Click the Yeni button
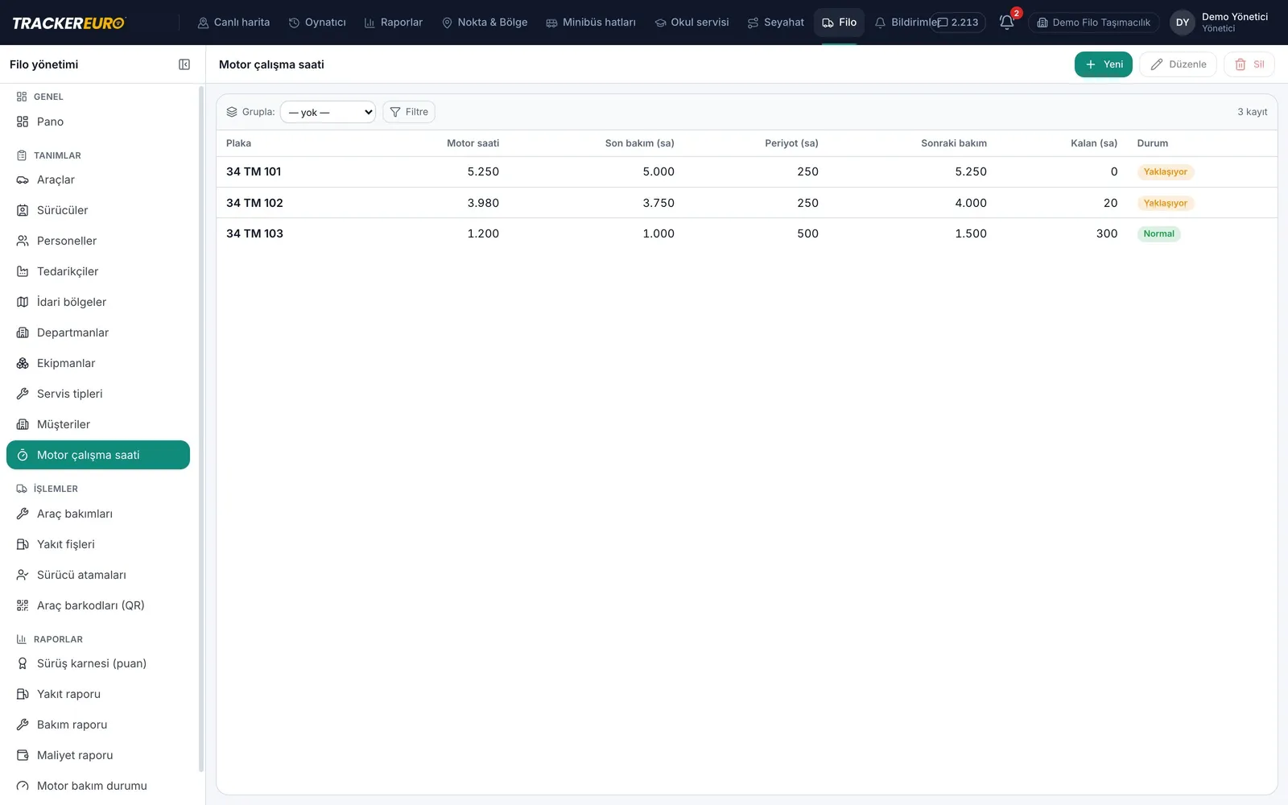This screenshot has width=1288, height=805. click(x=1104, y=64)
